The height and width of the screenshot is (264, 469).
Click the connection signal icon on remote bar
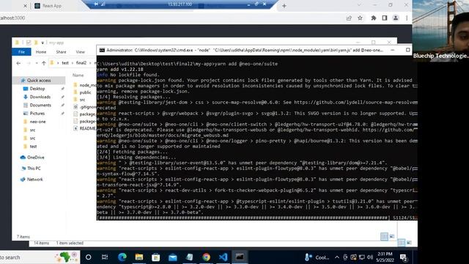point(103,4)
